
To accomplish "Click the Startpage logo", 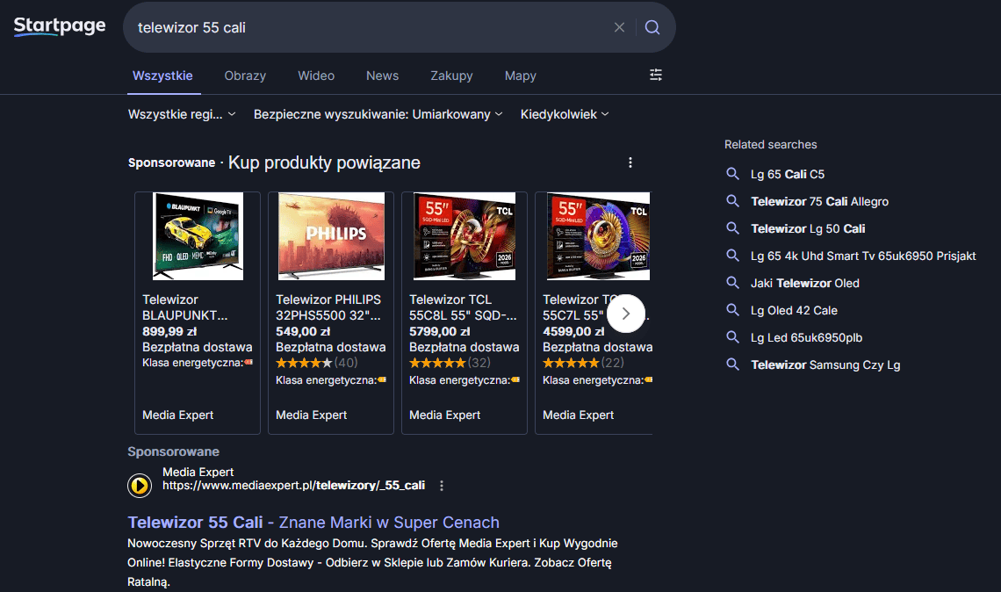I will [x=60, y=26].
